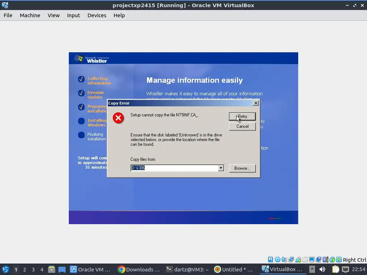Image resolution: width=367 pixels, height=275 pixels.
Task: Minimize the VirtualBox window
Action: (347, 5)
